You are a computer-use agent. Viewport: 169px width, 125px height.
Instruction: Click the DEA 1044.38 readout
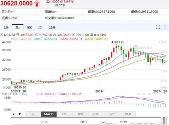coord(46,94)
